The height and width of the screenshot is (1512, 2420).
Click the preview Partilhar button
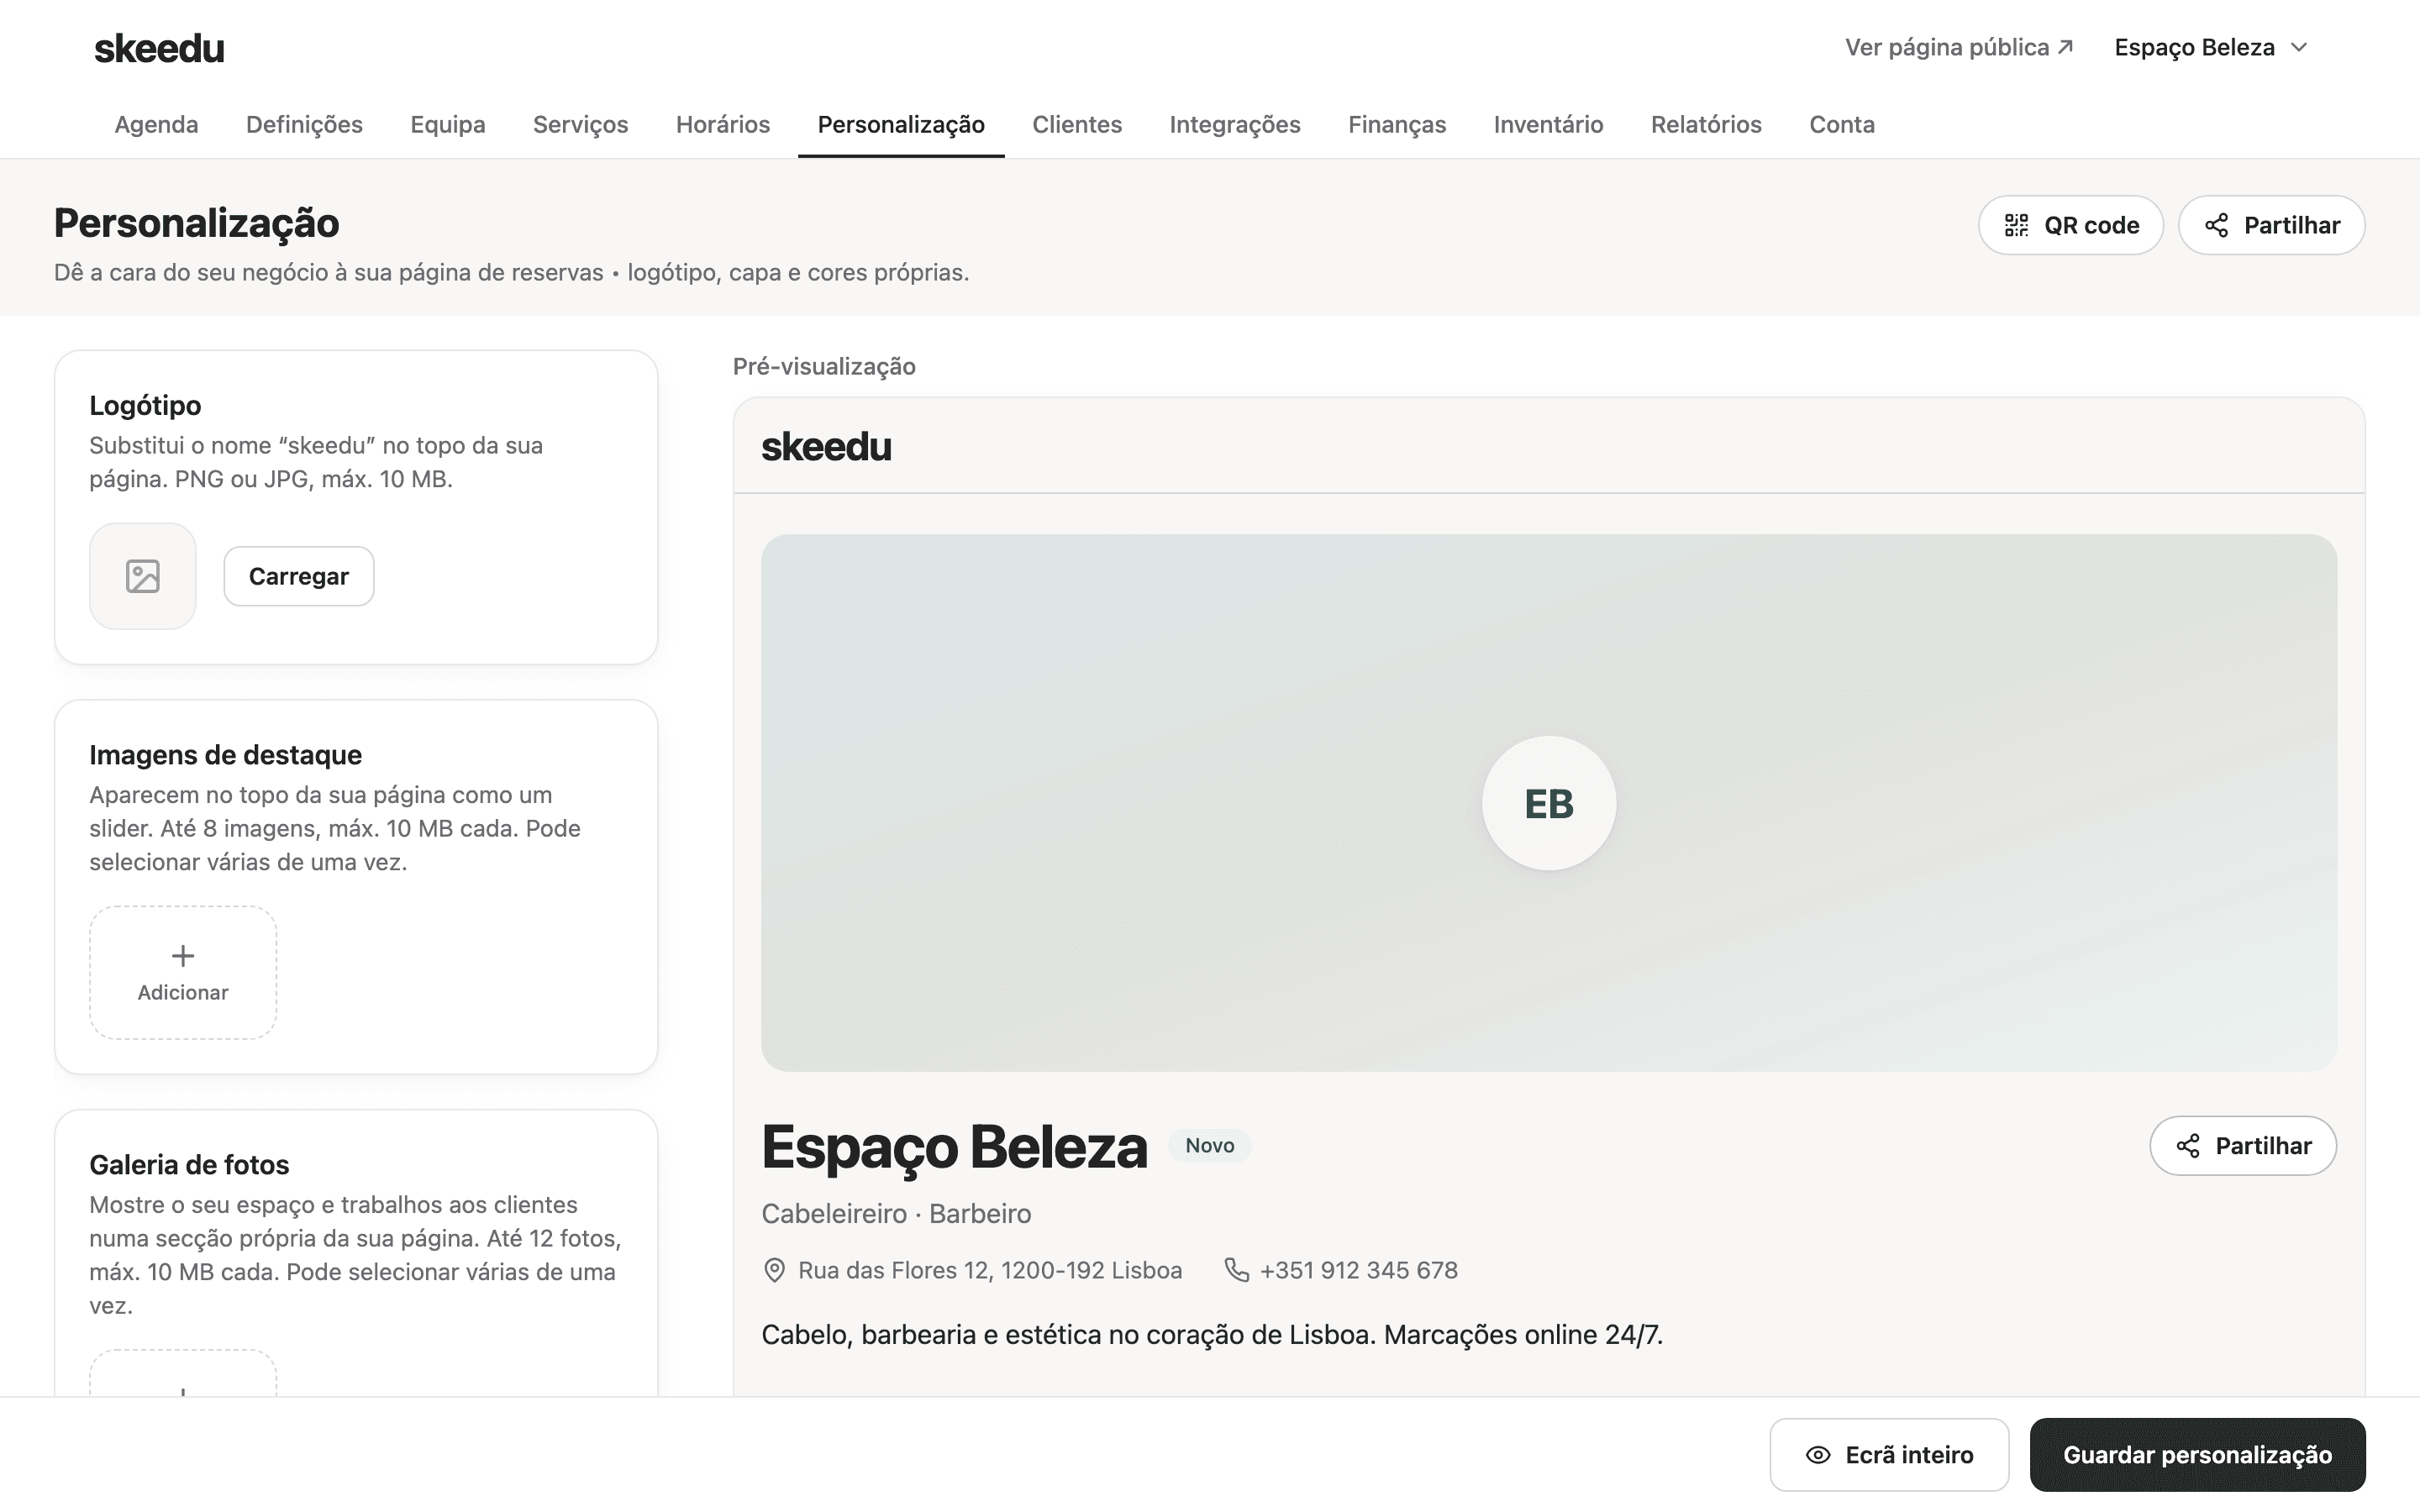point(2243,1146)
